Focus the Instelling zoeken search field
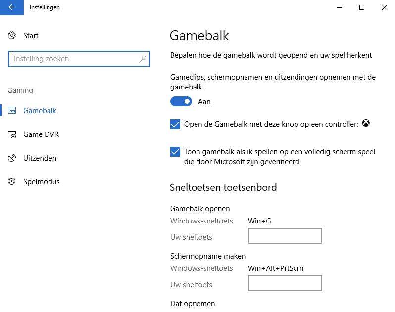Screen dimensions: 395x312 point(74,59)
